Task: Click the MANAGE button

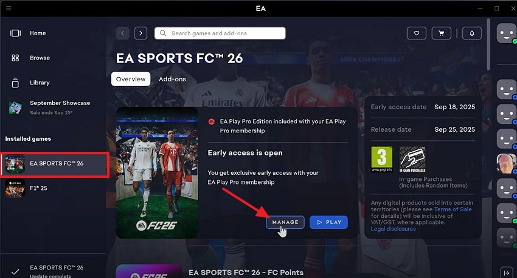Action: (x=285, y=222)
